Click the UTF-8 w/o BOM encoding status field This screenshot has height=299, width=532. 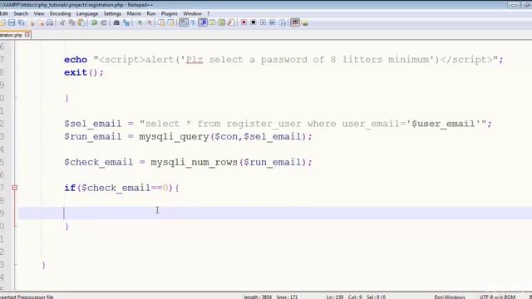(x=497, y=297)
